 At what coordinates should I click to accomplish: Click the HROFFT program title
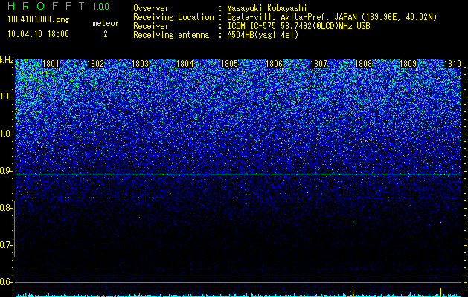point(47,6)
